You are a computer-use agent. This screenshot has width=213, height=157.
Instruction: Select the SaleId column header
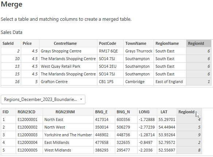[11, 43]
